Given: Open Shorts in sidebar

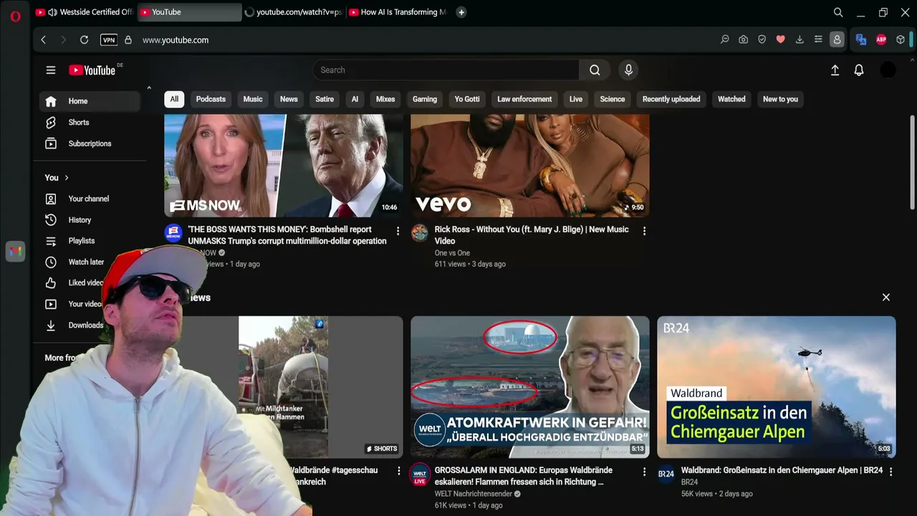Looking at the screenshot, I should pos(90,123).
